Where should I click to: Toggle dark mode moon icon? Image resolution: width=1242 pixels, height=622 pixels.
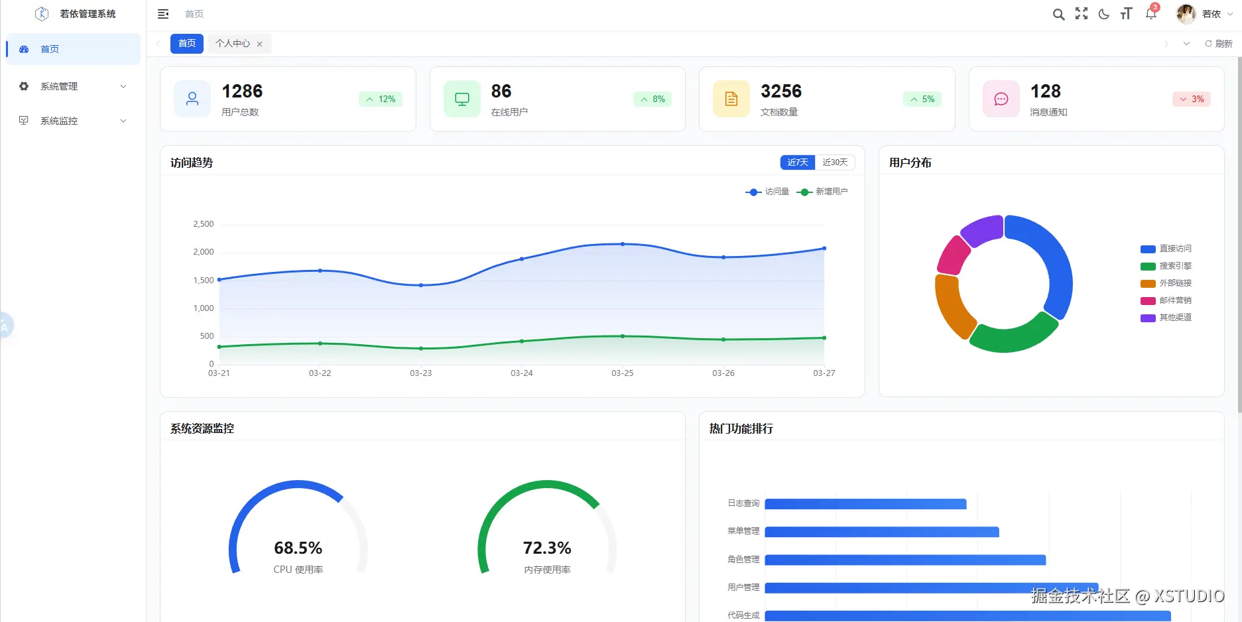coord(1103,14)
